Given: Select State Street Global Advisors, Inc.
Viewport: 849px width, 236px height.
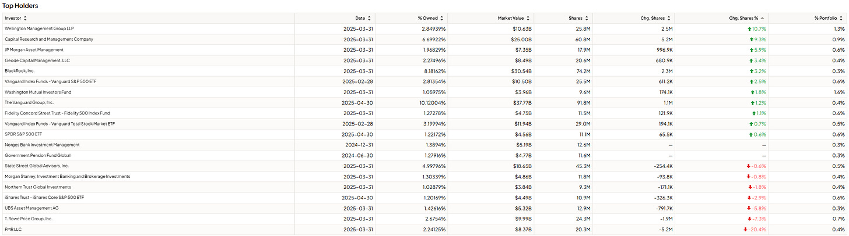Looking at the screenshot, I should click(x=37, y=166).
